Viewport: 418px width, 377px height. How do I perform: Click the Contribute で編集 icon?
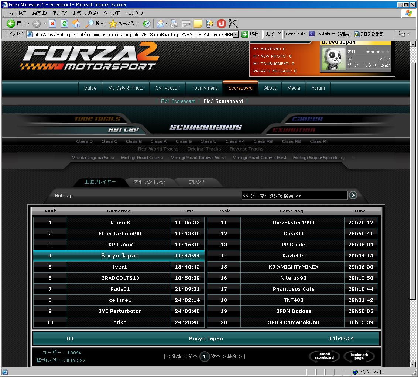pyautogui.click(x=312, y=34)
